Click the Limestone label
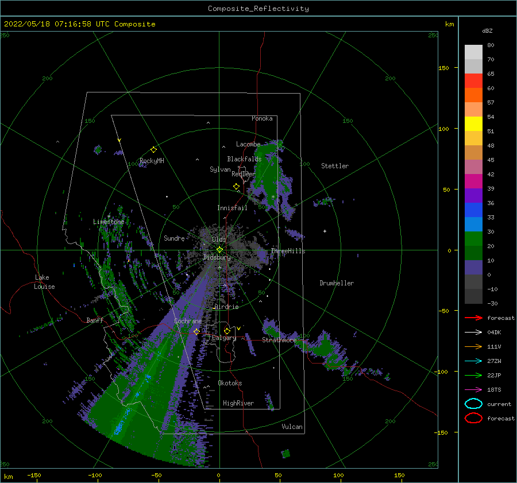 coord(109,222)
